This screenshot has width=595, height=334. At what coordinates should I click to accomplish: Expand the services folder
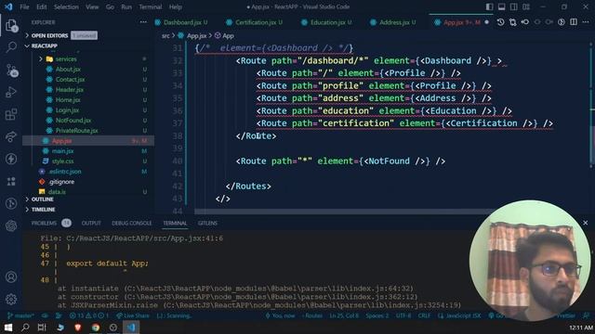[66, 59]
